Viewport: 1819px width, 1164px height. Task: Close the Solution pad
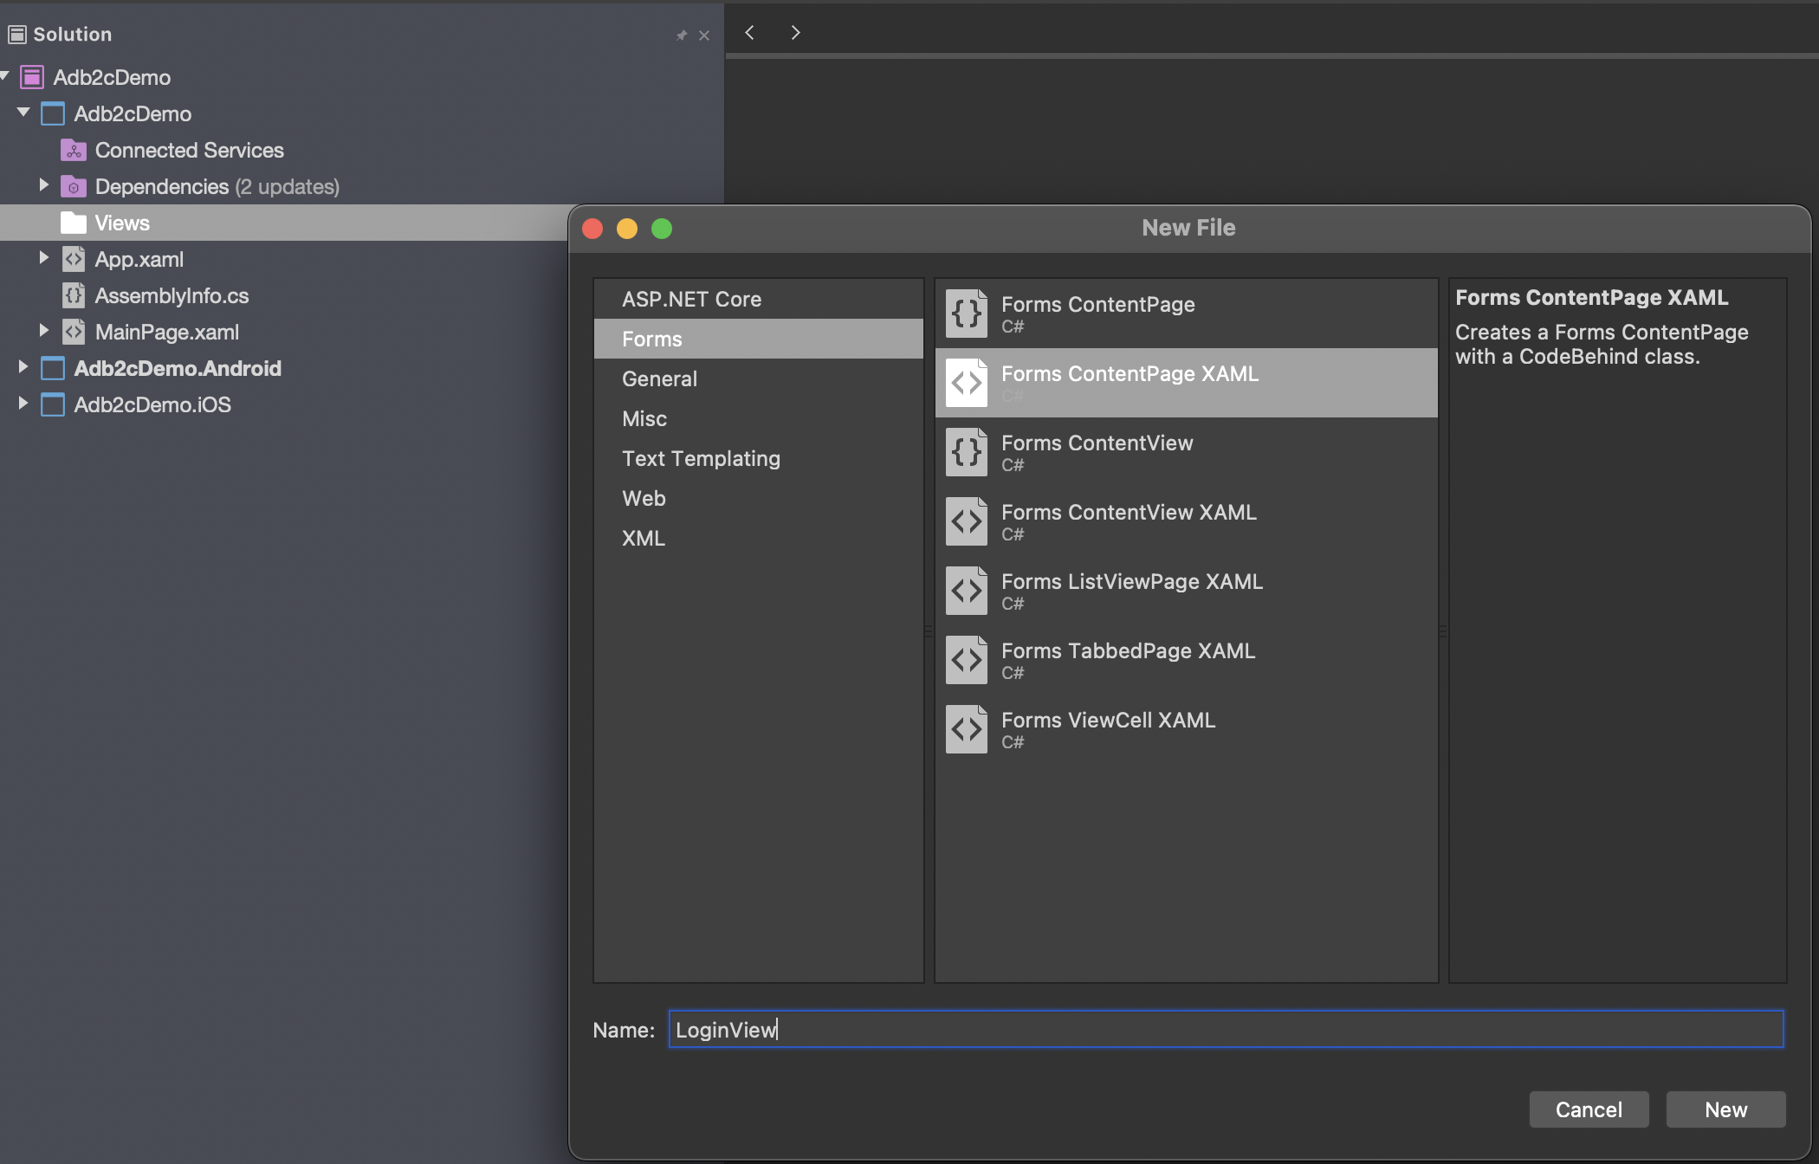coord(704,36)
